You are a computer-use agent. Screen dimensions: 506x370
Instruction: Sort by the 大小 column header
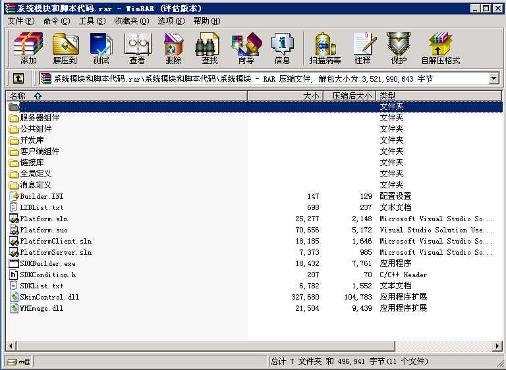[x=285, y=96]
